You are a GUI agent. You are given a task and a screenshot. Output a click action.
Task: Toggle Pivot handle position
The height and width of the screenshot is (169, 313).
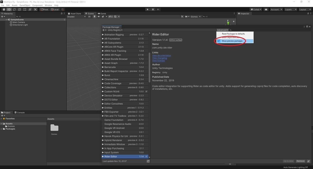44,9
